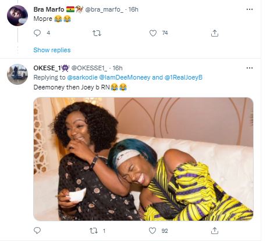The image size is (270, 241).
Task: Reply to Bra Marfo's tweet
Action: pos(37,33)
